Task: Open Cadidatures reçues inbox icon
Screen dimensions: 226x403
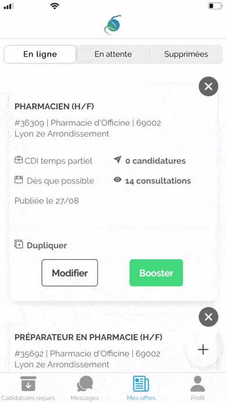Action: tap(28, 384)
